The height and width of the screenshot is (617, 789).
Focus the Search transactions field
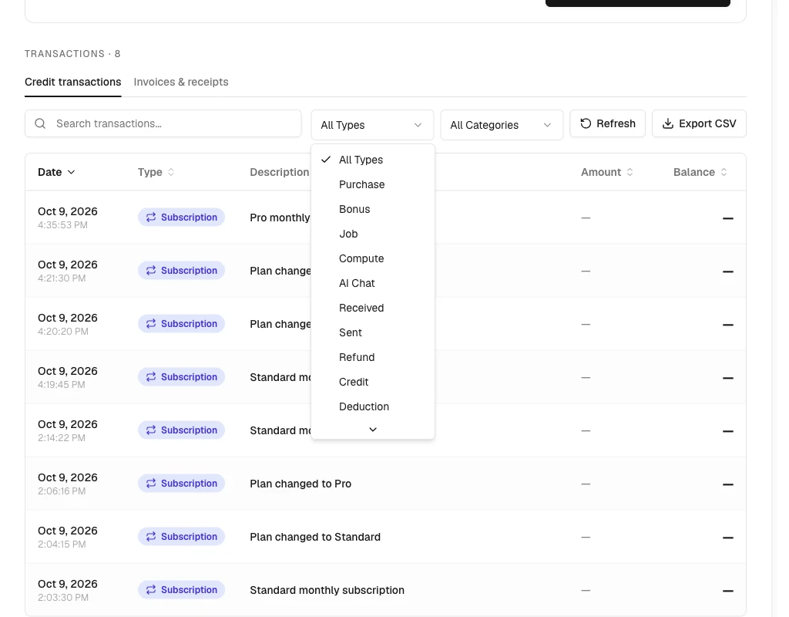click(x=163, y=123)
